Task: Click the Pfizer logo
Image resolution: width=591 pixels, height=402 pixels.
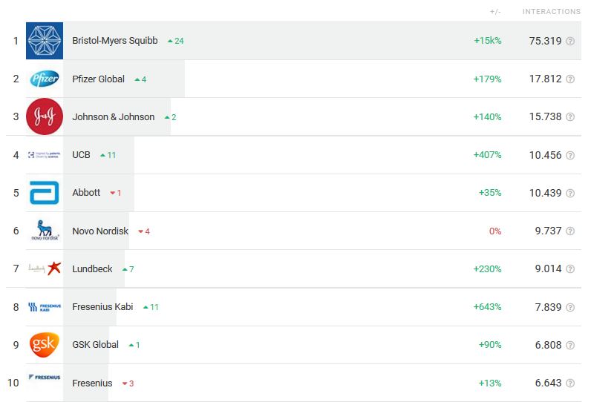Action: (x=45, y=79)
